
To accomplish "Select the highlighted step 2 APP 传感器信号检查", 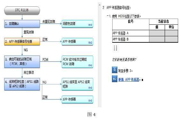I will click(22, 41).
